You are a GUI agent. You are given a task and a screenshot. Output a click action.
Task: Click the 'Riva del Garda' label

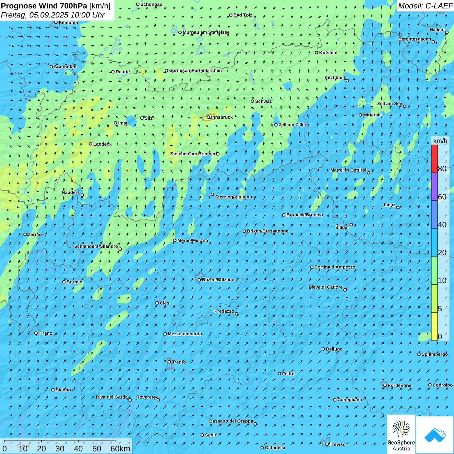coord(112,397)
